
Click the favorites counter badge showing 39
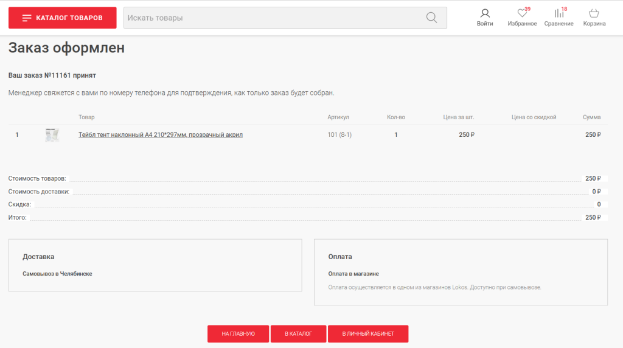[527, 9]
